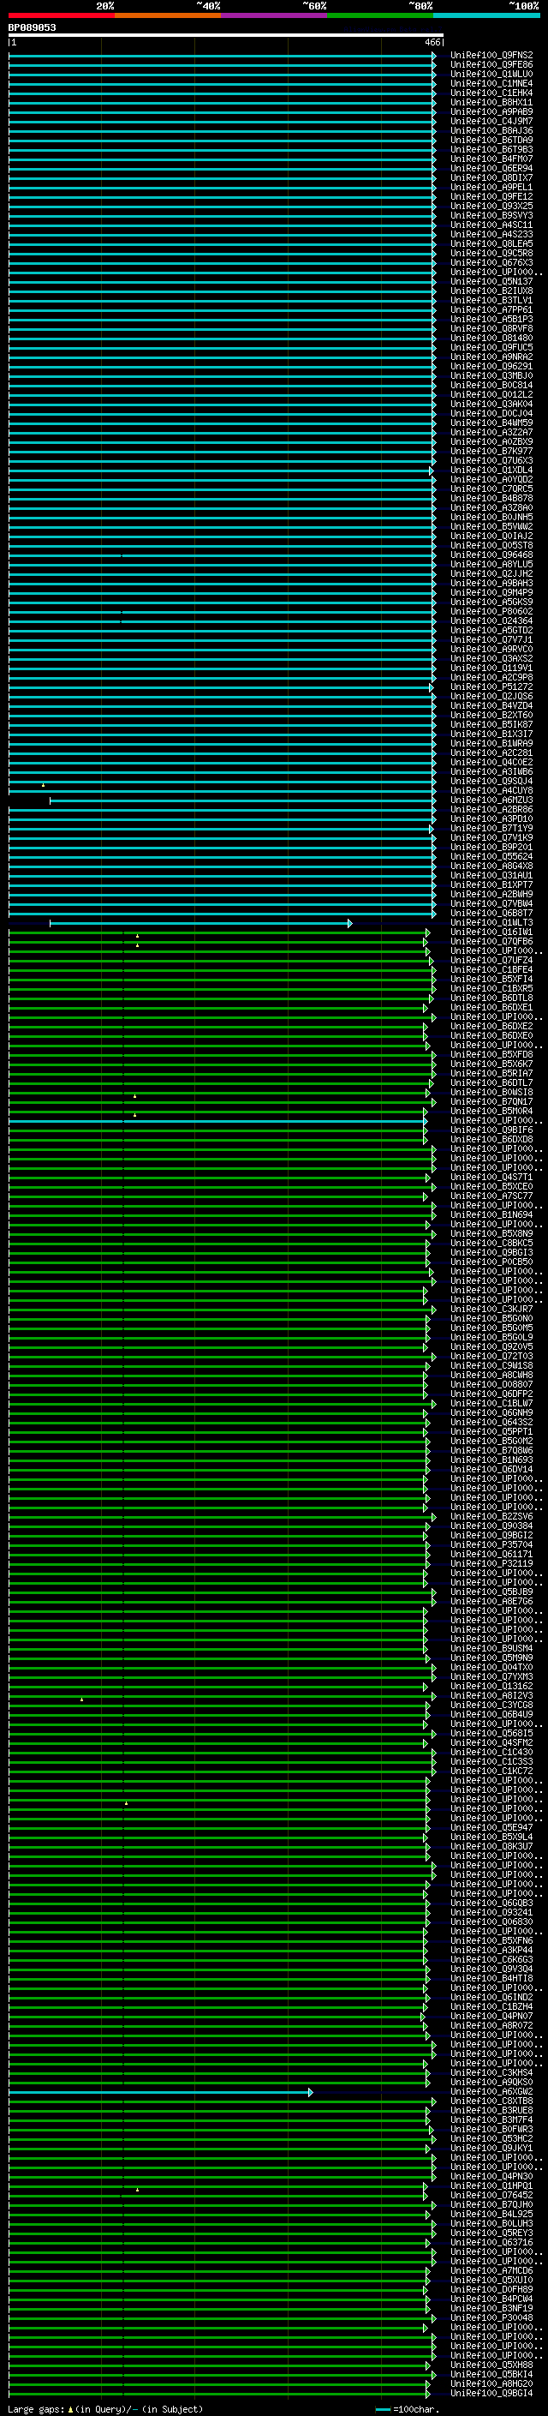Select the UniRef100_Q1WLT3 label
This screenshot has width=548, height=2416.
tap(491, 923)
